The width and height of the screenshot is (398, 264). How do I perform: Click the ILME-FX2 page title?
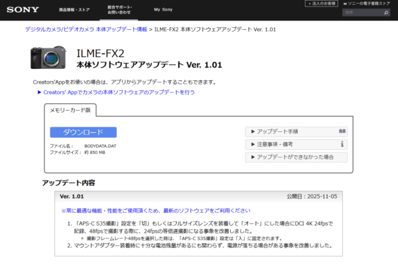pyautogui.click(x=100, y=54)
